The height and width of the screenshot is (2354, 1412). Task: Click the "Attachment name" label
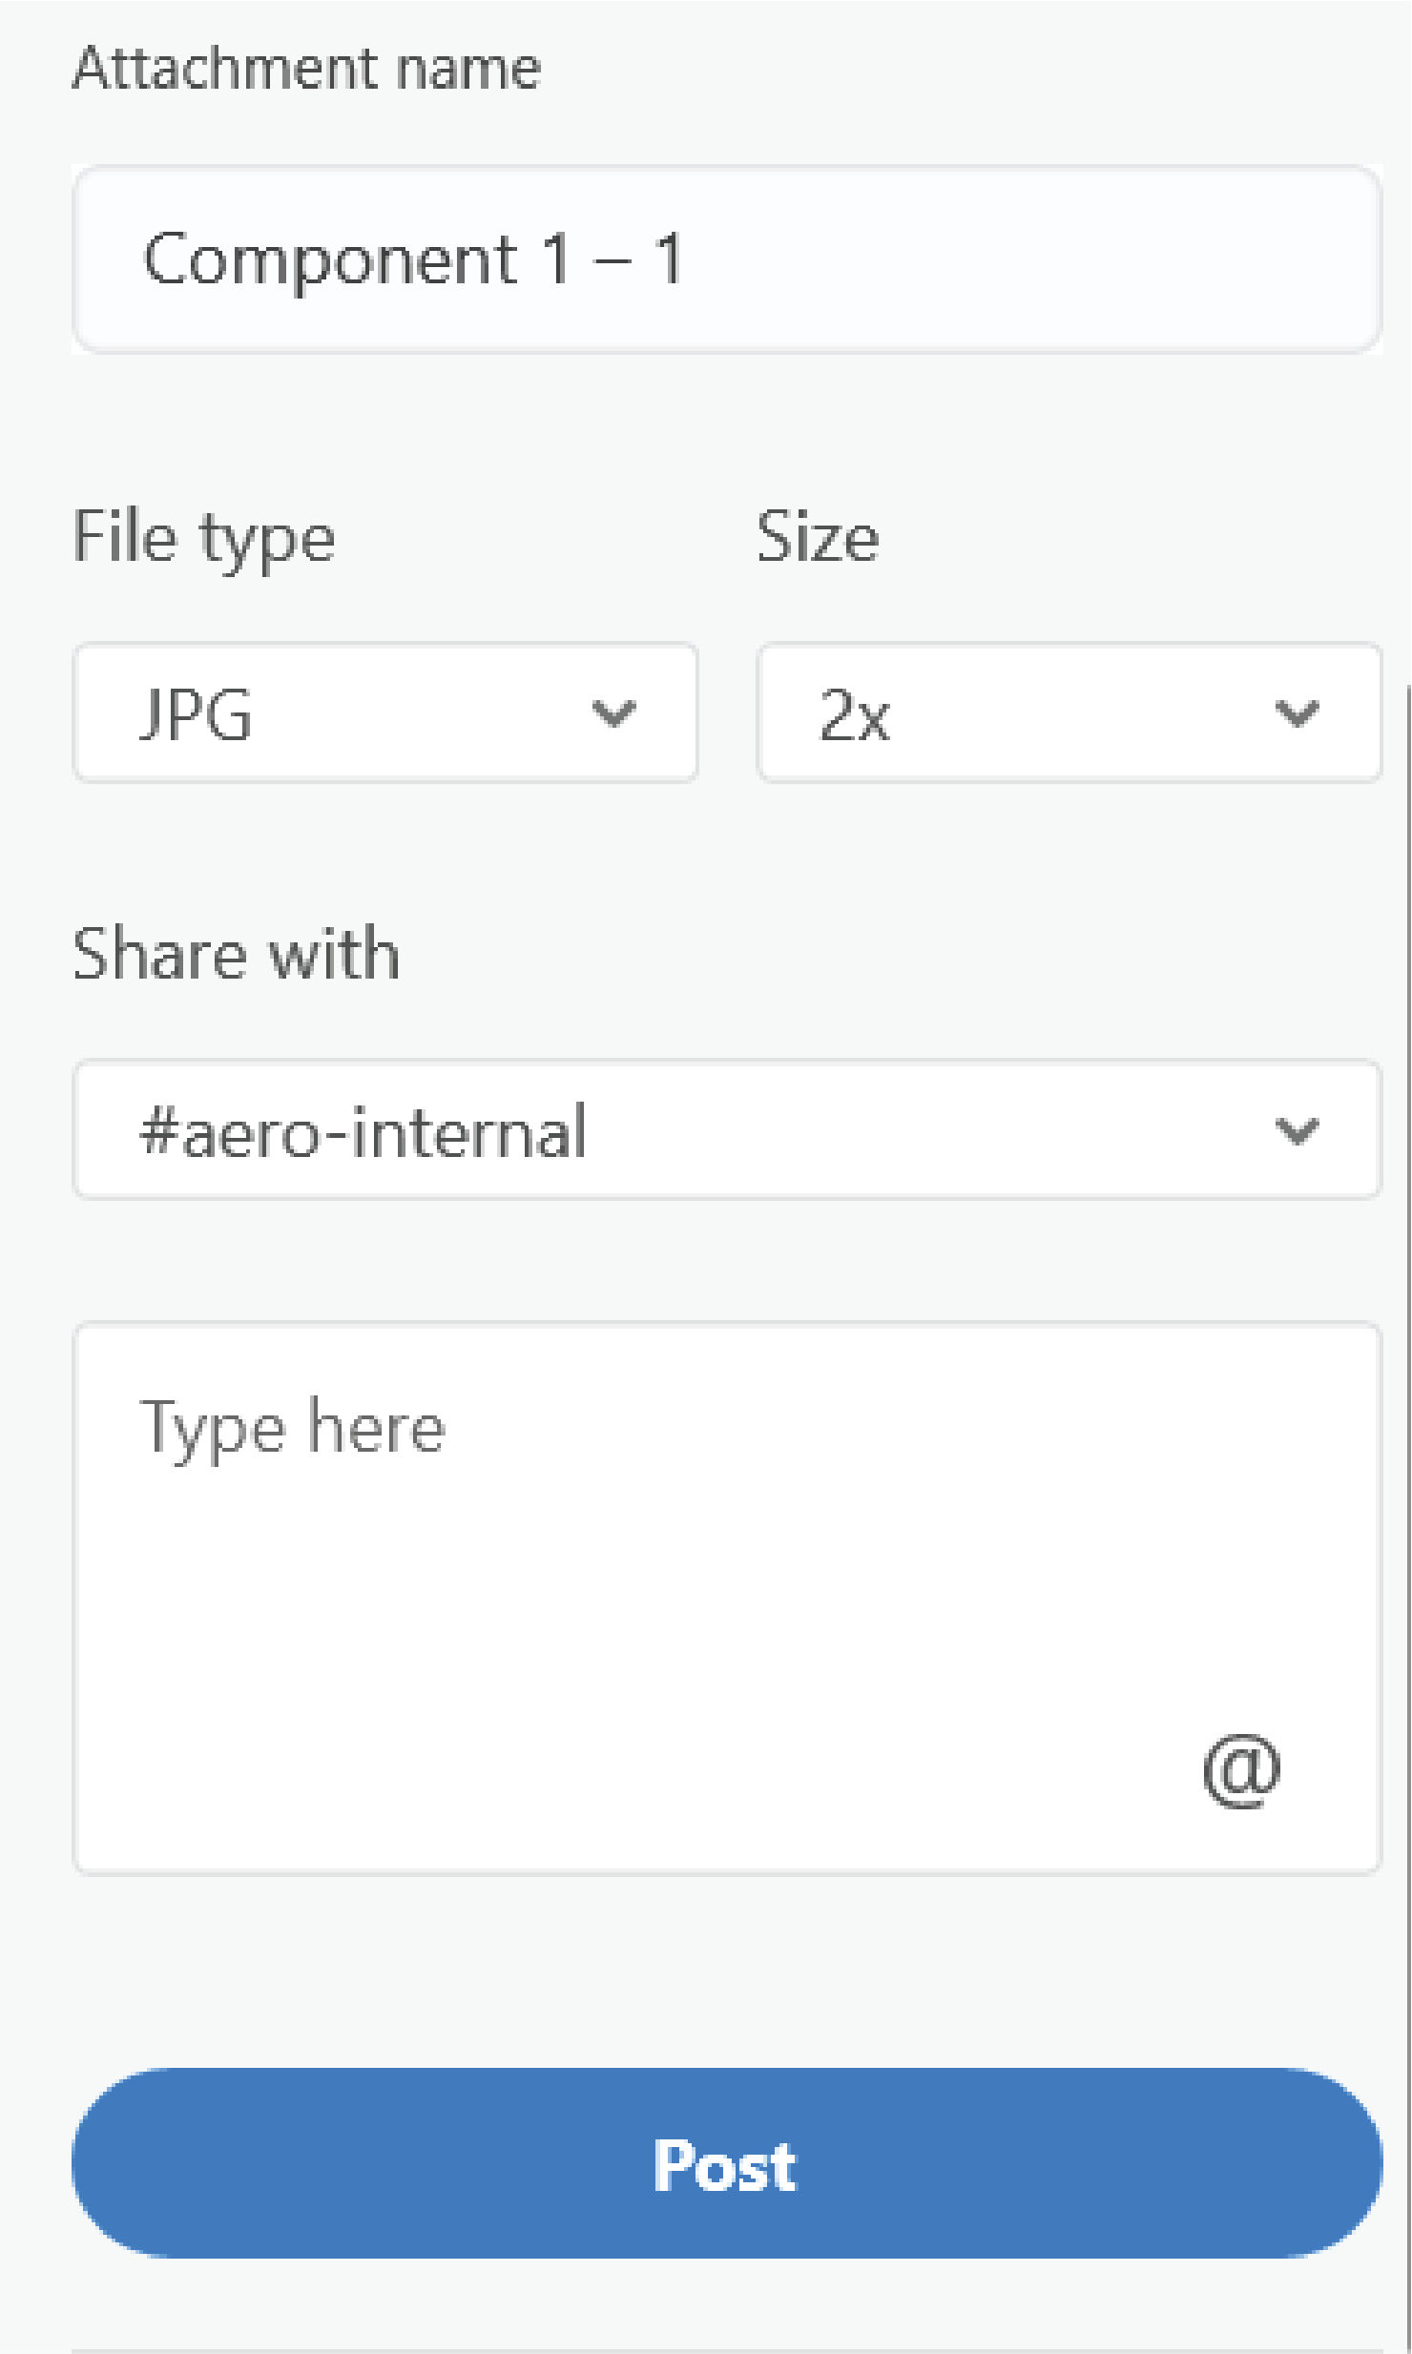(306, 69)
